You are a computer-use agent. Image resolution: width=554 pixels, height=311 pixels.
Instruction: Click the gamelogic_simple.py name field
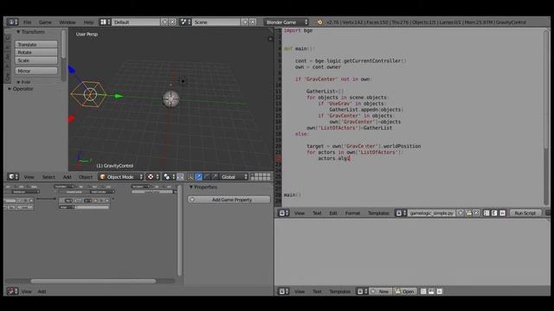[x=432, y=213]
